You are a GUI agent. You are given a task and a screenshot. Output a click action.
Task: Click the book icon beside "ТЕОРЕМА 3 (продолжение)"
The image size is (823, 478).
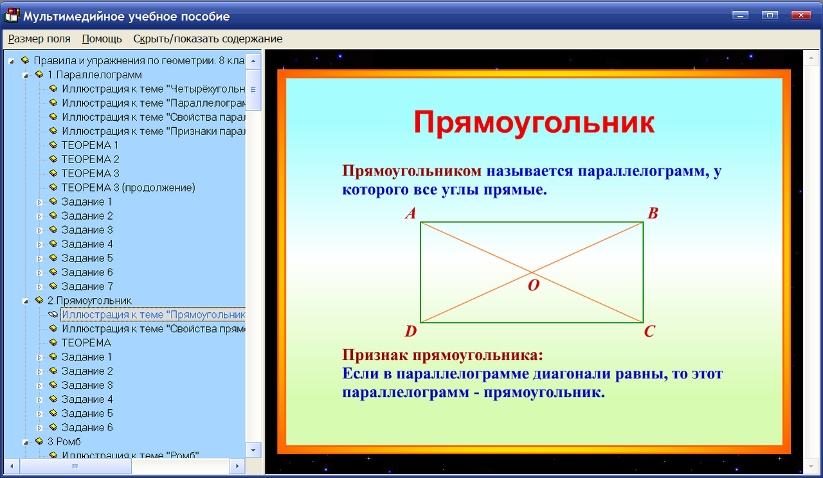point(53,188)
